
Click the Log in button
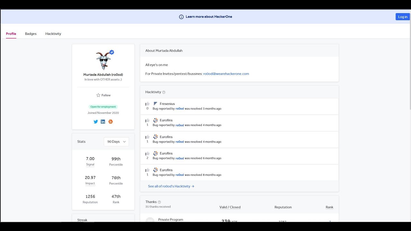403,17
